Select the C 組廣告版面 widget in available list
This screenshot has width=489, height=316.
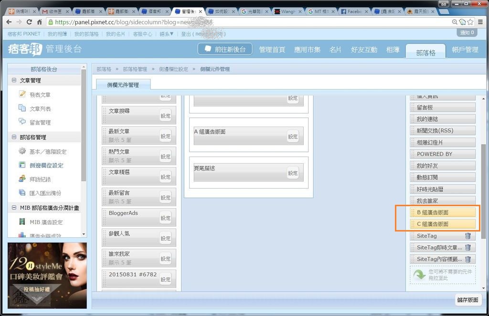pos(443,224)
